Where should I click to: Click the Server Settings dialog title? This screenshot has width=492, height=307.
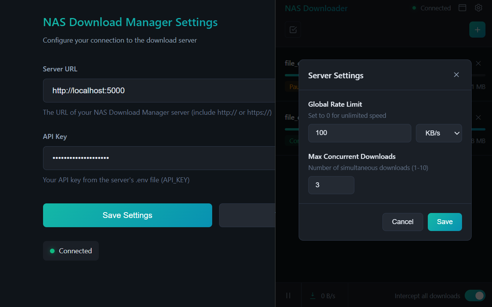(336, 75)
